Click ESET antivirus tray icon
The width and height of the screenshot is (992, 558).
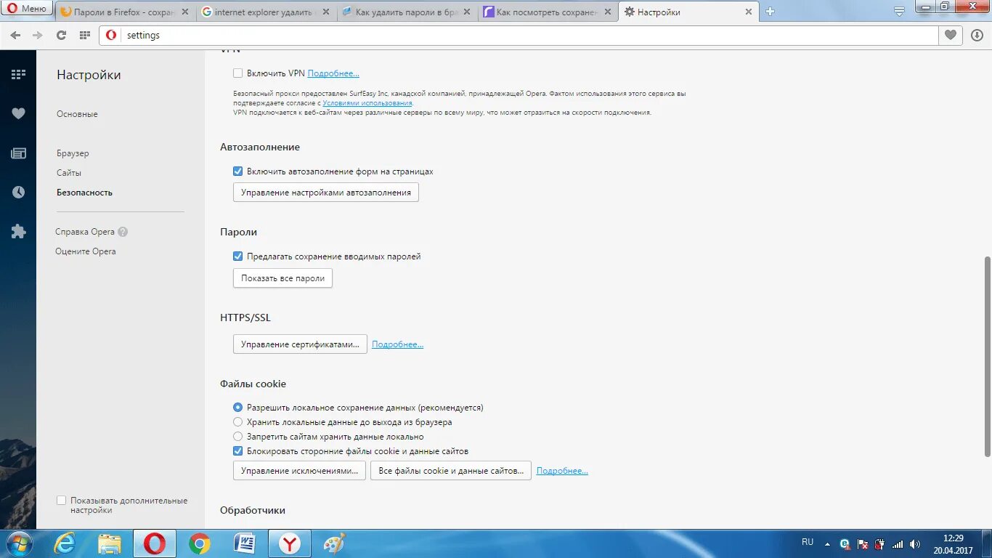tap(845, 543)
